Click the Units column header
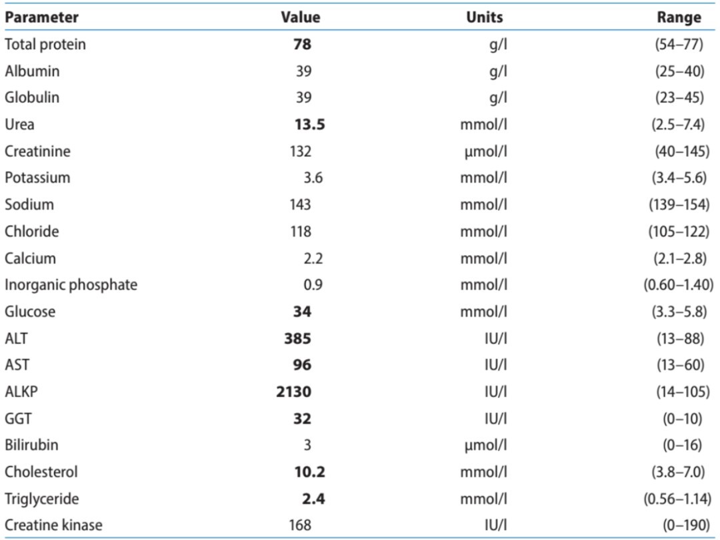Viewport: 720px width, 540px height. 485,17
